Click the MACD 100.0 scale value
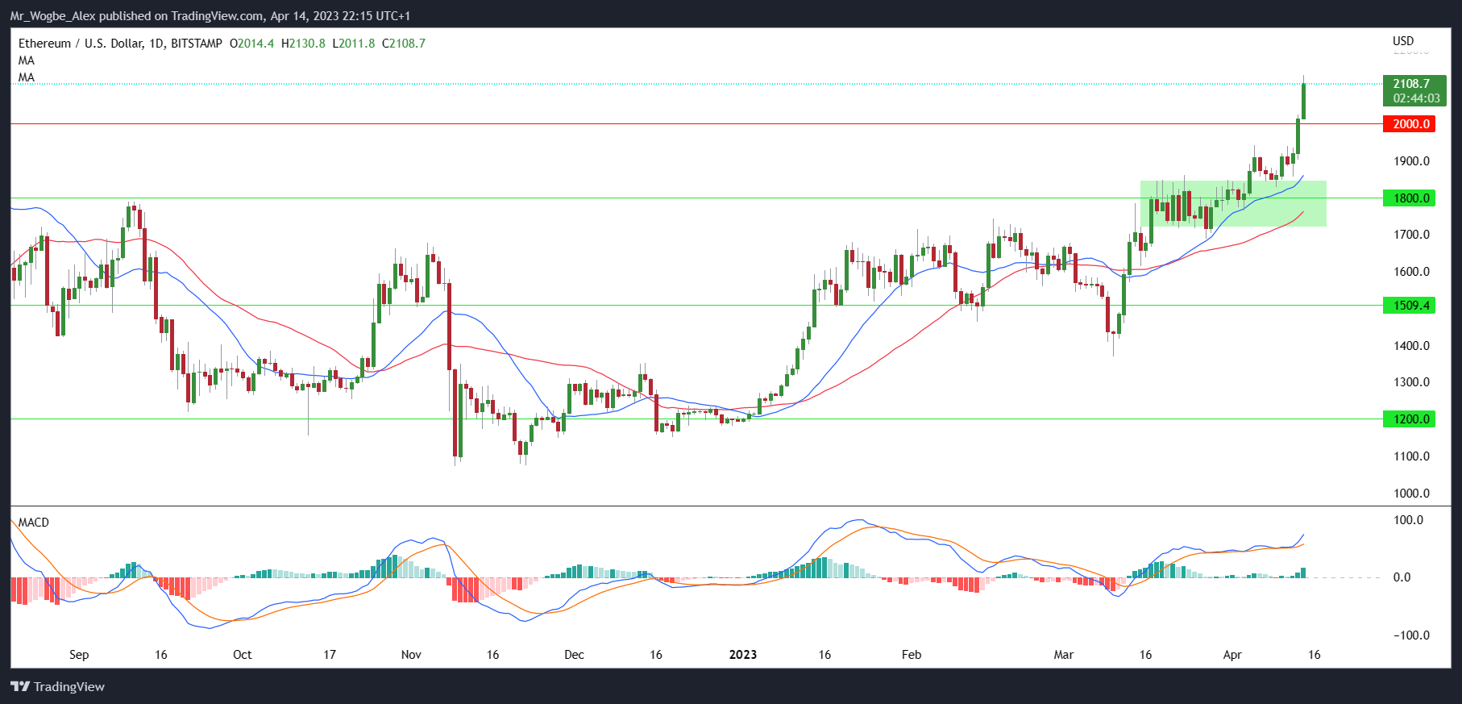 [x=1408, y=520]
